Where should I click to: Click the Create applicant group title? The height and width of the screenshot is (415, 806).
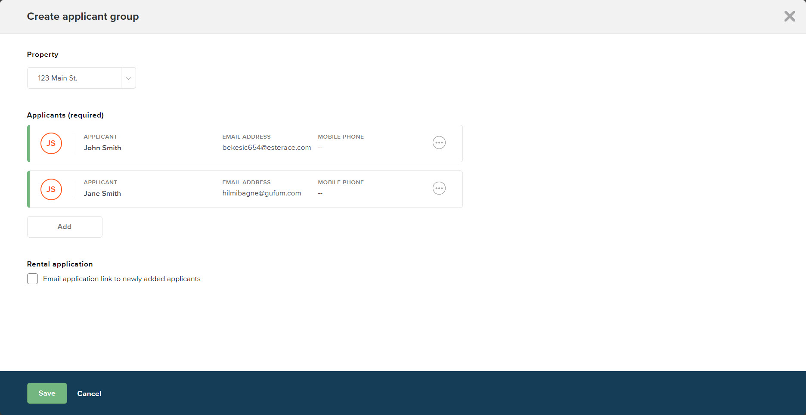pyautogui.click(x=83, y=16)
